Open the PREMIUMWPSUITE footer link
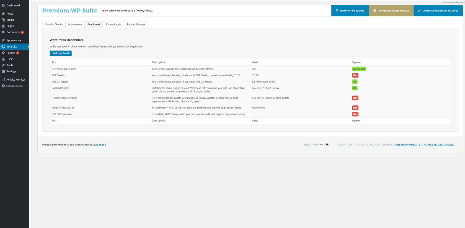Viewport: 465px width, 228px height. click(x=408, y=145)
